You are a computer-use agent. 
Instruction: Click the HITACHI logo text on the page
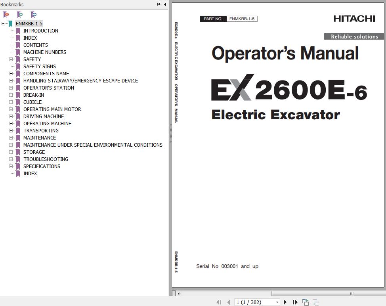tap(354, 19)
